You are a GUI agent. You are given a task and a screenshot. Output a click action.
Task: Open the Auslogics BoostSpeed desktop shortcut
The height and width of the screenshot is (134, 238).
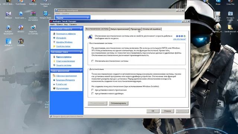point(8,30)
